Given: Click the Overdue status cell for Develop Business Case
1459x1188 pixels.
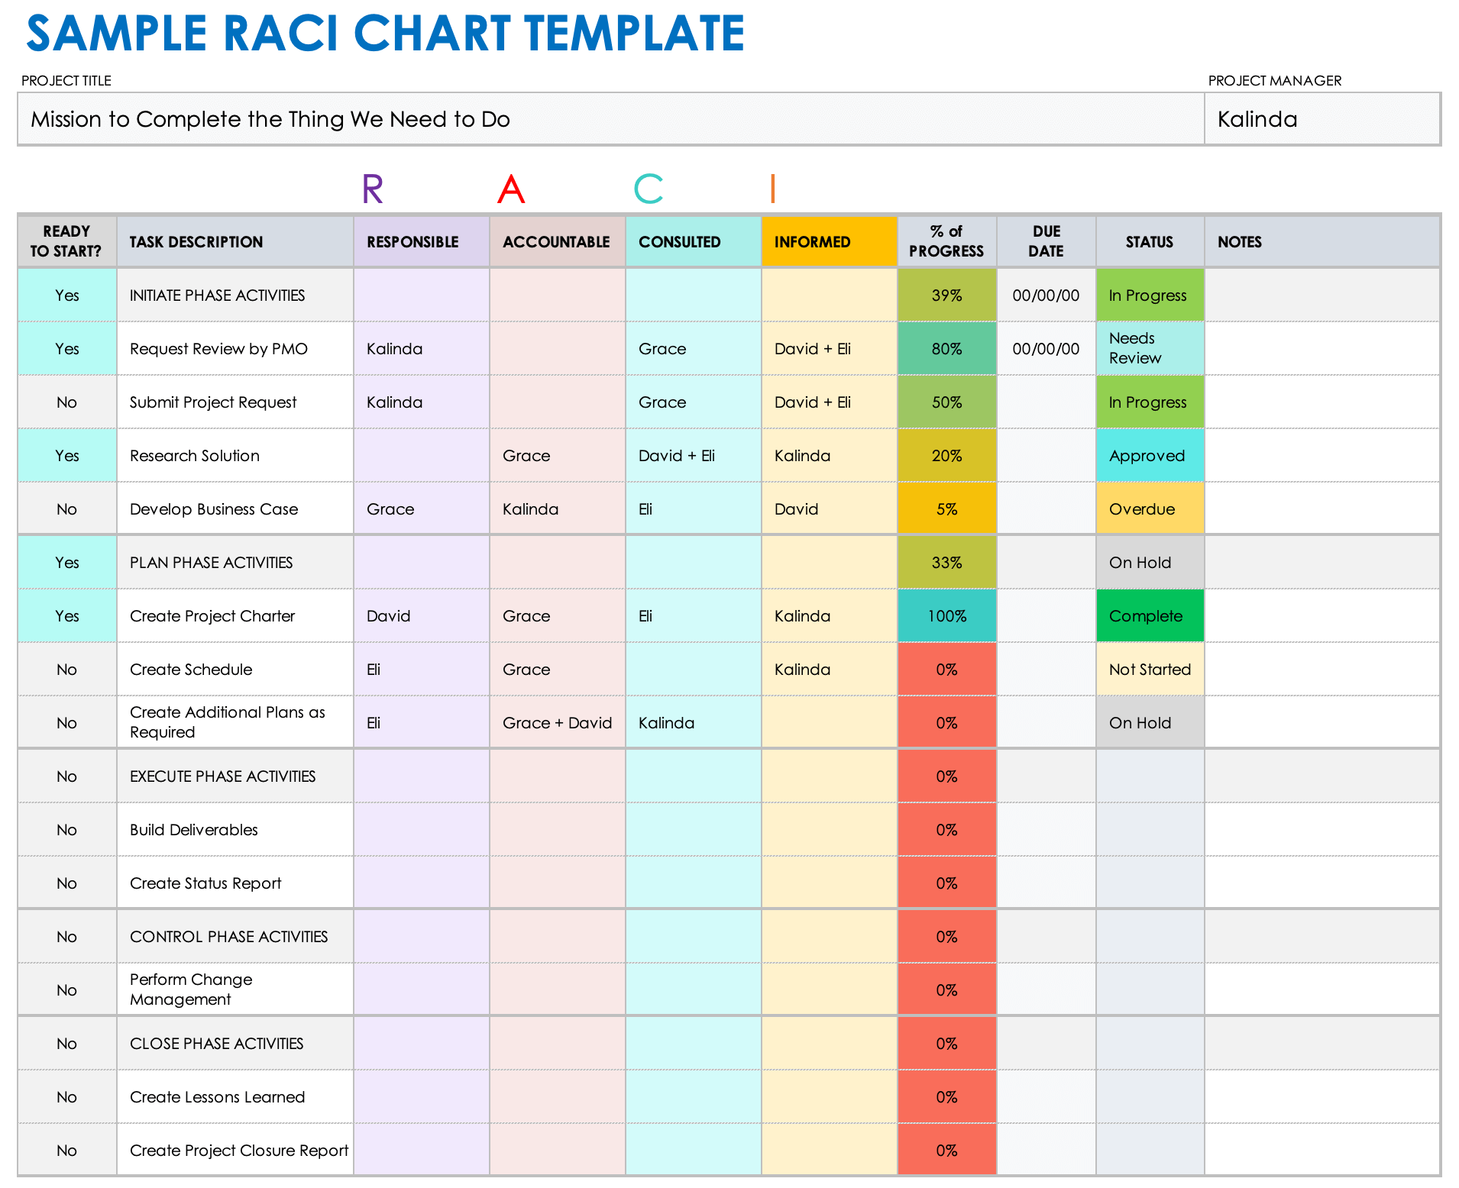Looking at the screenshot, I should (1140, 508).
